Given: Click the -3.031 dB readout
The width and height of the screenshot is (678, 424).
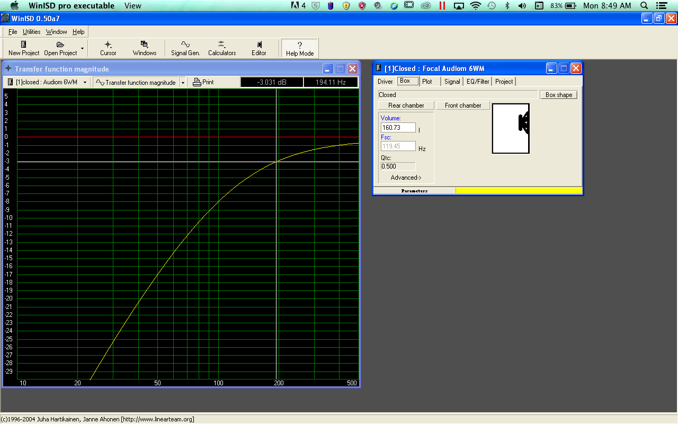Looking at the screenshot, I should (x=272, y=82).
